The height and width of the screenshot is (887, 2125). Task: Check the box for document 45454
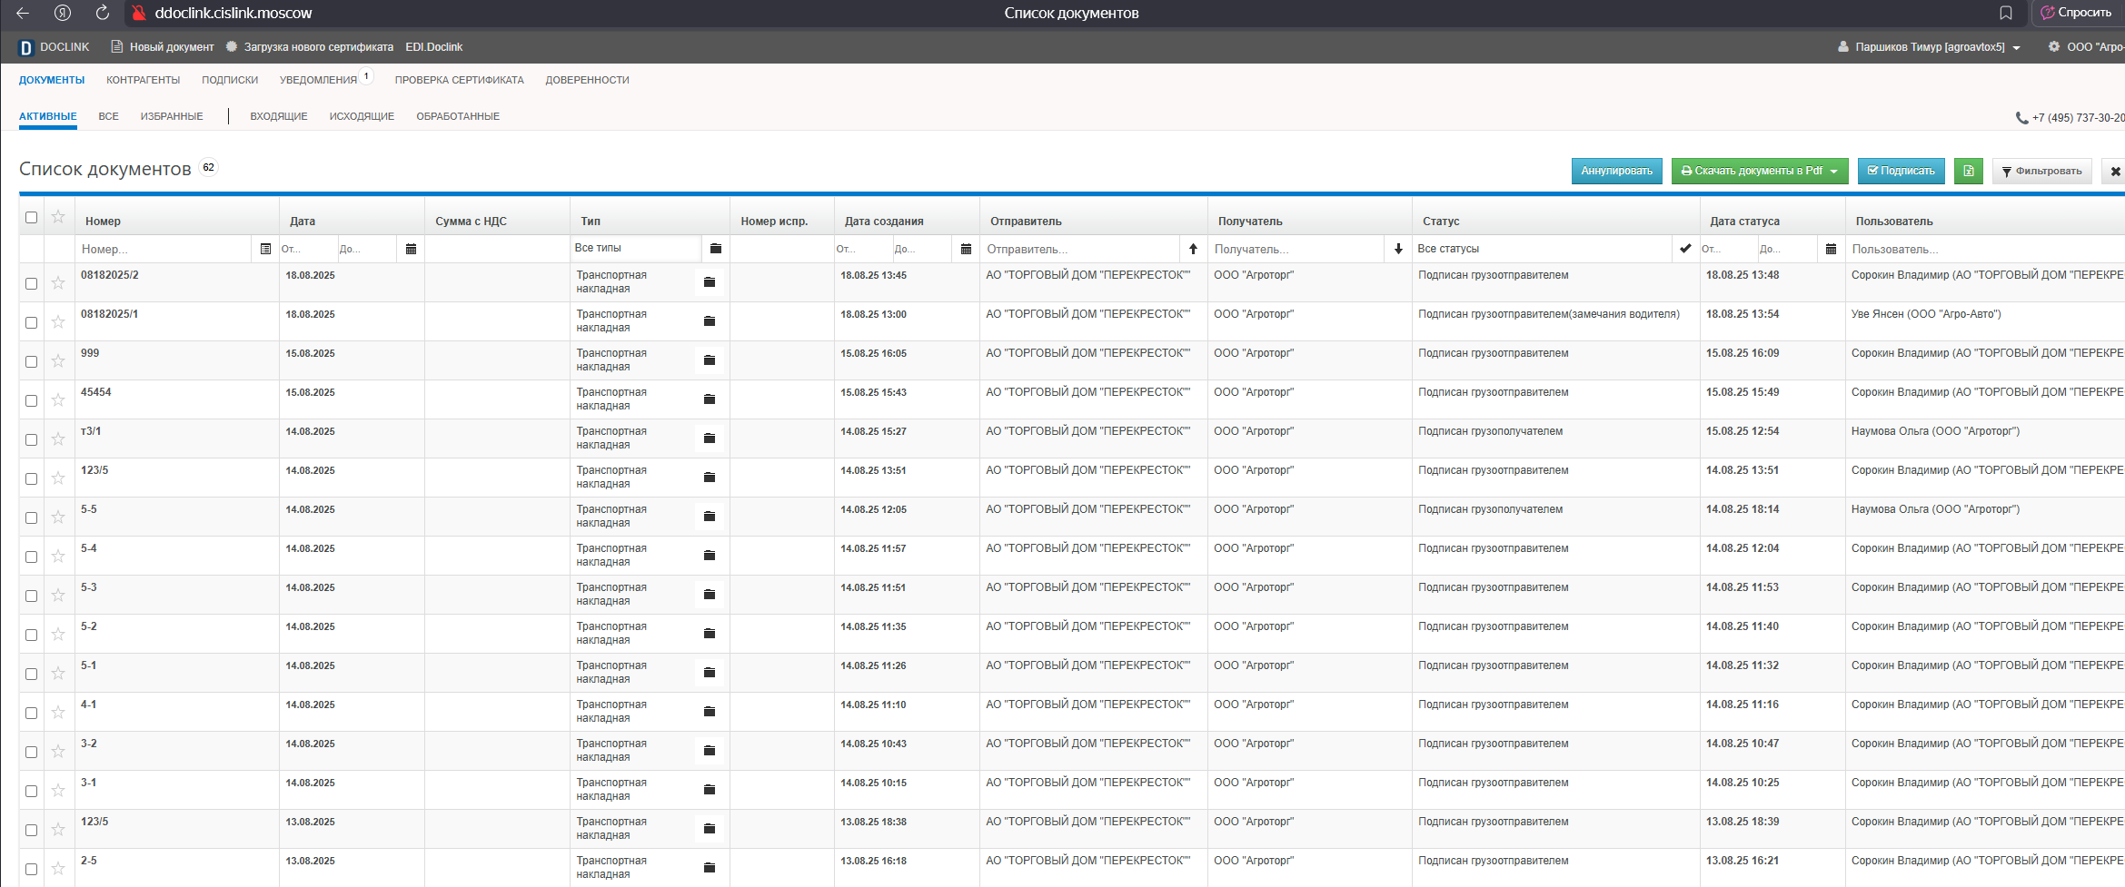[x=31, y=400]
